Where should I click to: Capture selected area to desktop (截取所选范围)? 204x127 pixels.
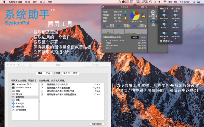(164, 15)
